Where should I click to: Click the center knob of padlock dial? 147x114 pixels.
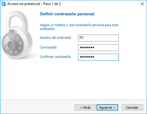pos(11,45)
